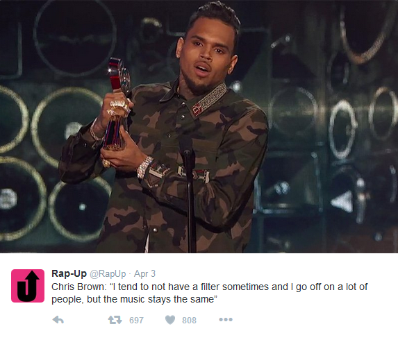Select the first line of tweet text
Viewport: 398px width, 340px height.
pos(209,287)
